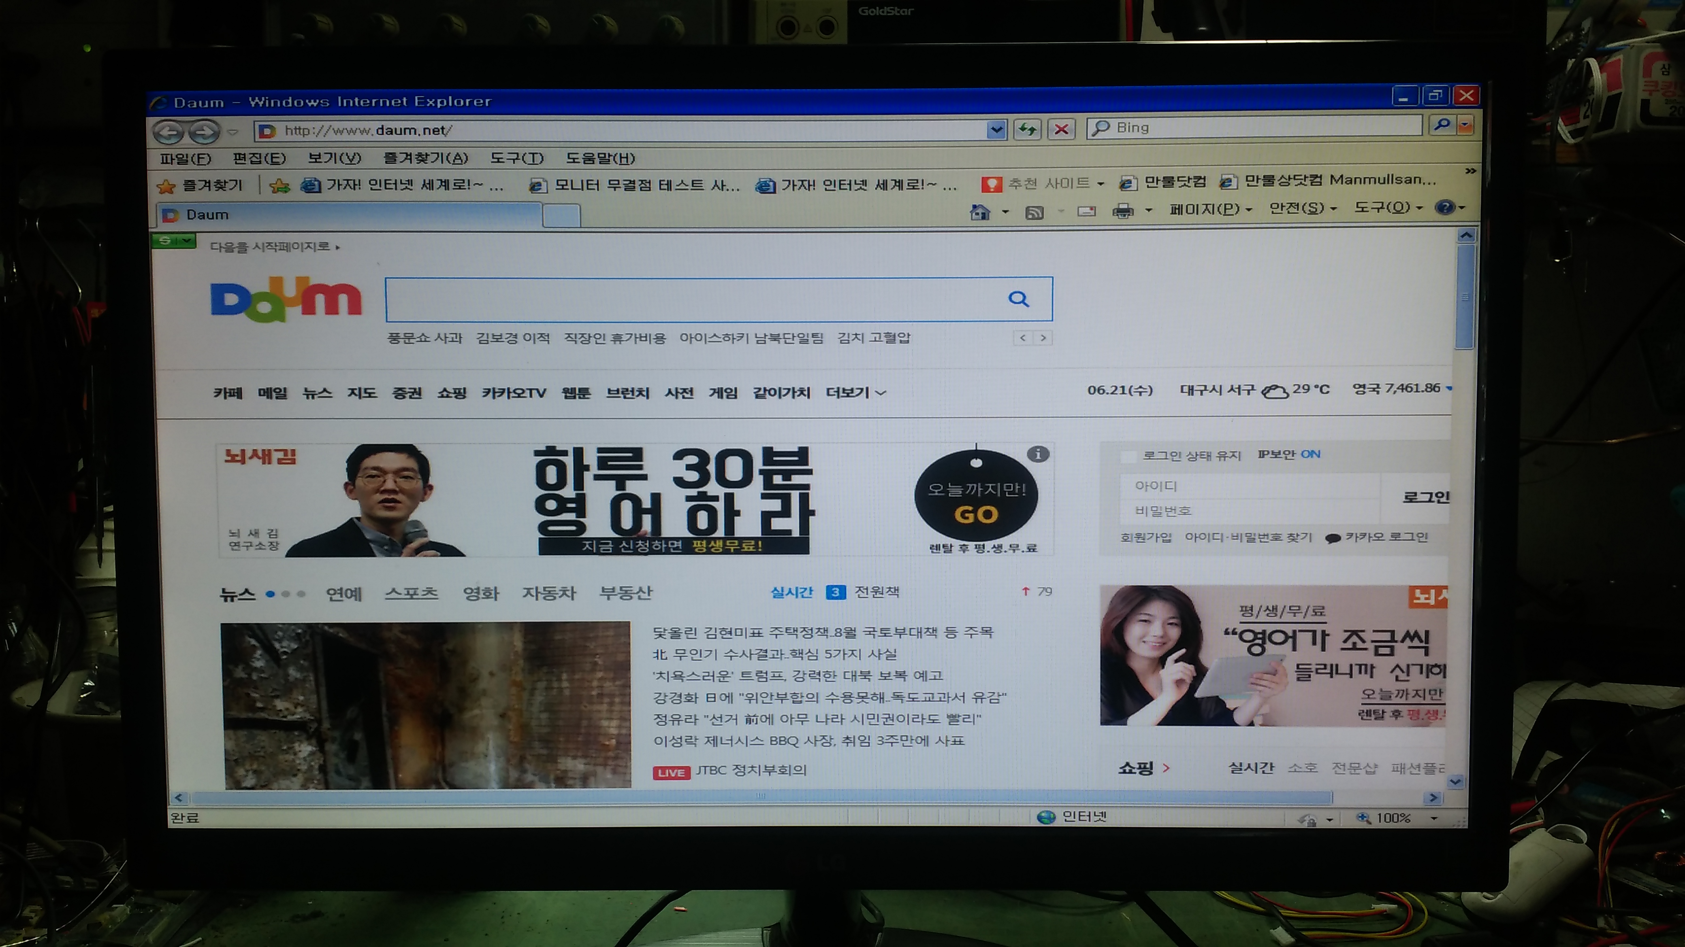Click the vertical scrollbar thumb
1685x947 pixels.
(1465, 297)
